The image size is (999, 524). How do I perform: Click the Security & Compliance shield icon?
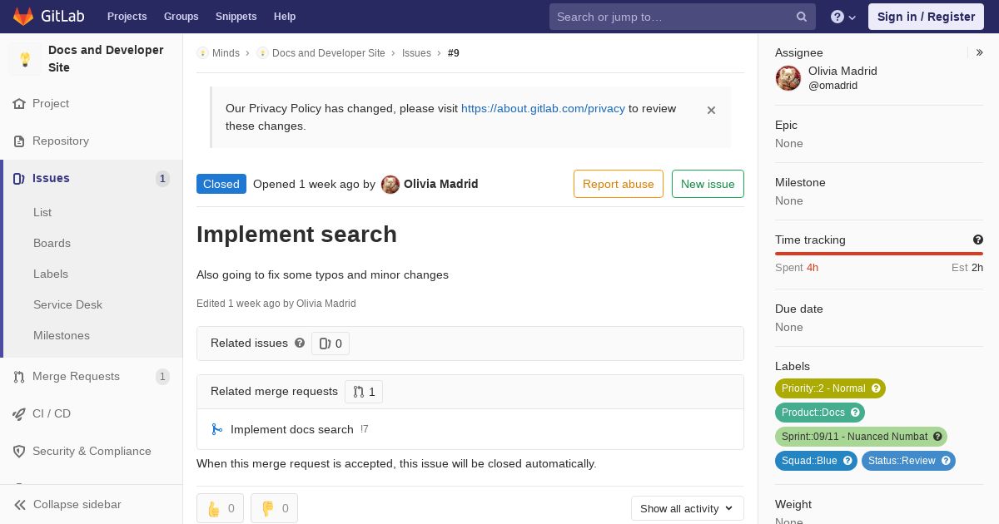[x=19, y=452]
